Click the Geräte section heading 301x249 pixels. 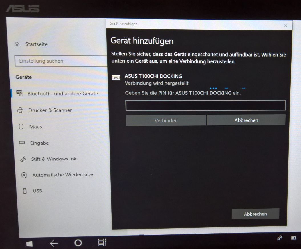[24, 77]
